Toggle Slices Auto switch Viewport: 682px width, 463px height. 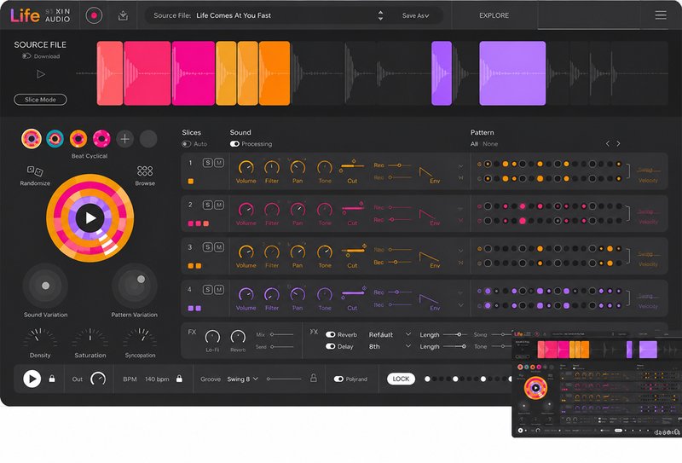186,144
